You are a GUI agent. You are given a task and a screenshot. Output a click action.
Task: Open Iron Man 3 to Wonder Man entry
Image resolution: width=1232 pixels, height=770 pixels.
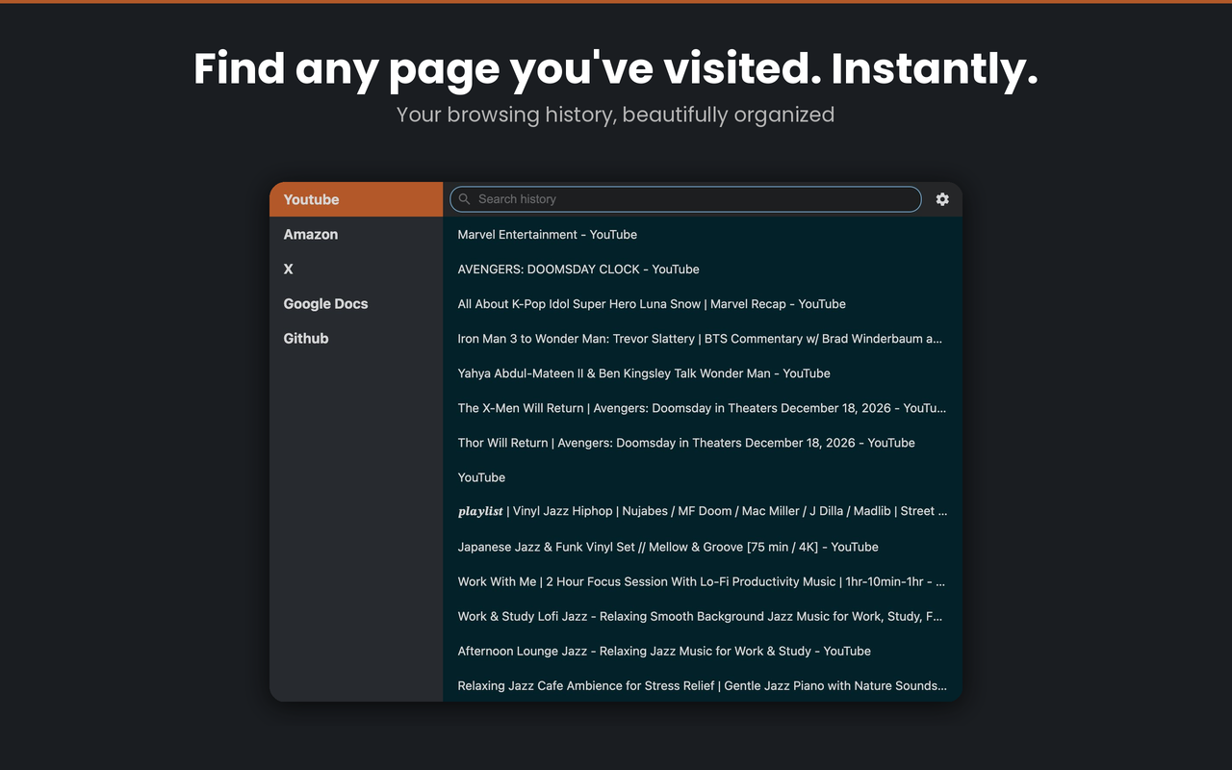click(703, 338)
